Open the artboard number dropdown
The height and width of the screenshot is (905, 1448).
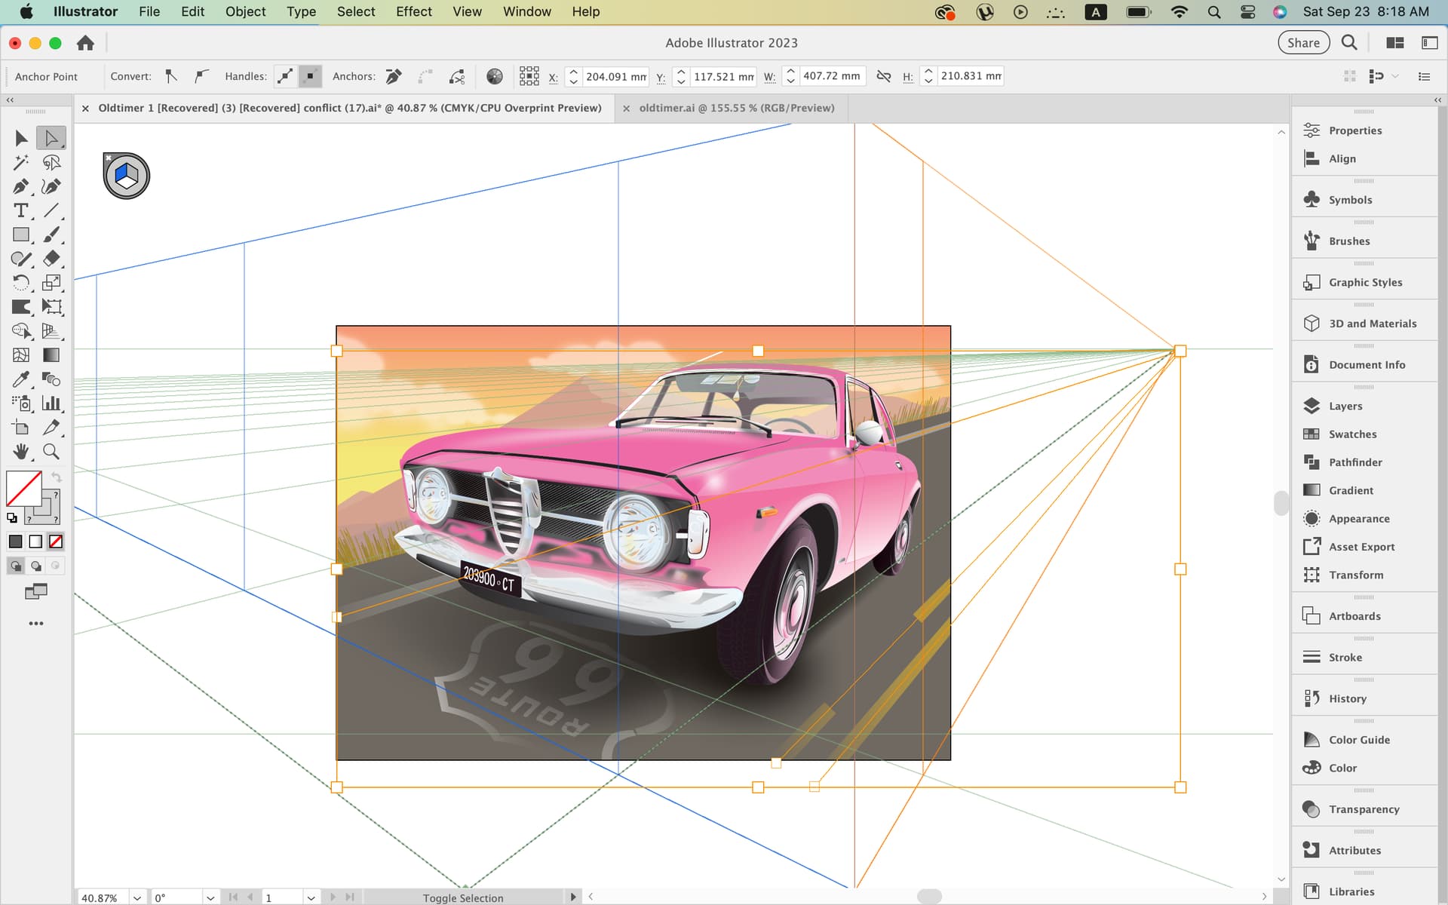(x=311, y=897)
